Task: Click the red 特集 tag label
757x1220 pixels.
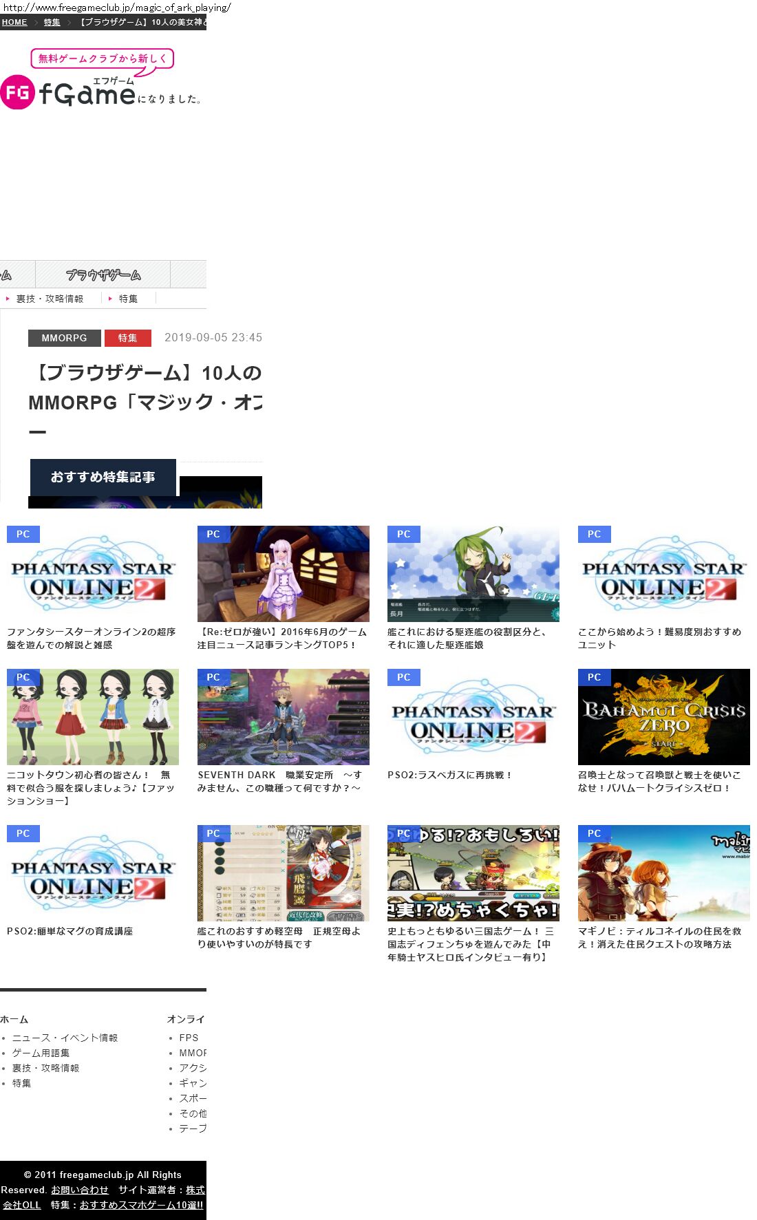Action: pos(128,338)
